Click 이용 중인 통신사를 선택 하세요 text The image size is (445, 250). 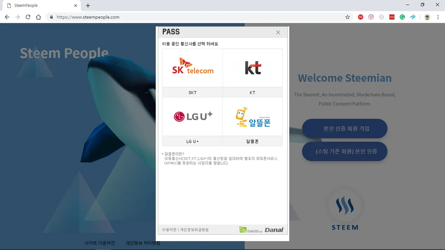pyautogui.click(x=190, y=44)
